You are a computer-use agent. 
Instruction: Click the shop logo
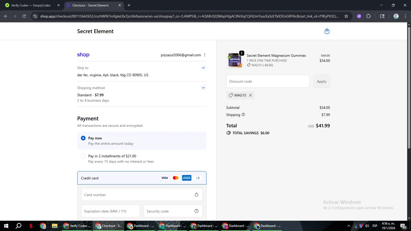coord(83,55)
